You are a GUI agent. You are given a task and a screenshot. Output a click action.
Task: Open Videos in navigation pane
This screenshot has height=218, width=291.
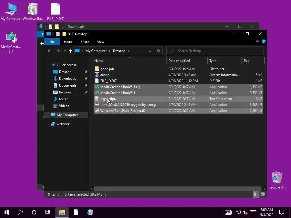(64, 106)
